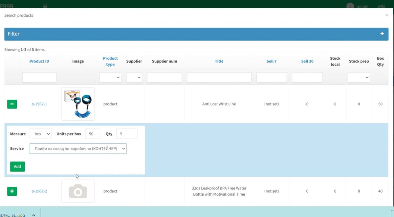Image resolution: width=394 pixels, height=217 pixels.
Task: Open the Stock prep filter dropdown
Action: pyautogui.click(x=359, y=77)
